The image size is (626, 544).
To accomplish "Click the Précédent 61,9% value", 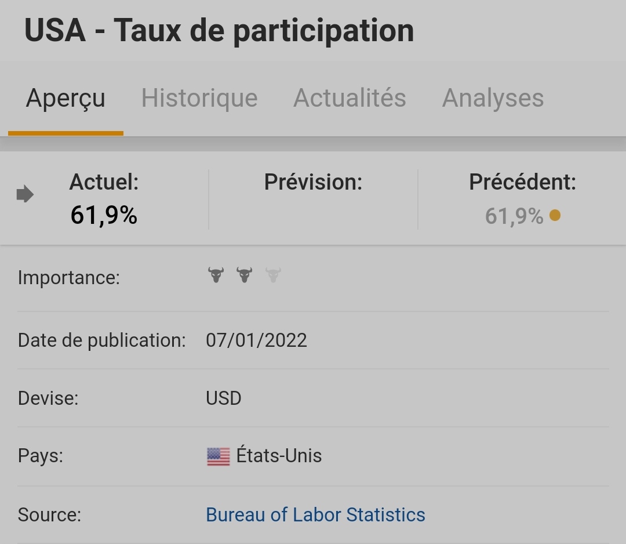I will tap(514, 216).
